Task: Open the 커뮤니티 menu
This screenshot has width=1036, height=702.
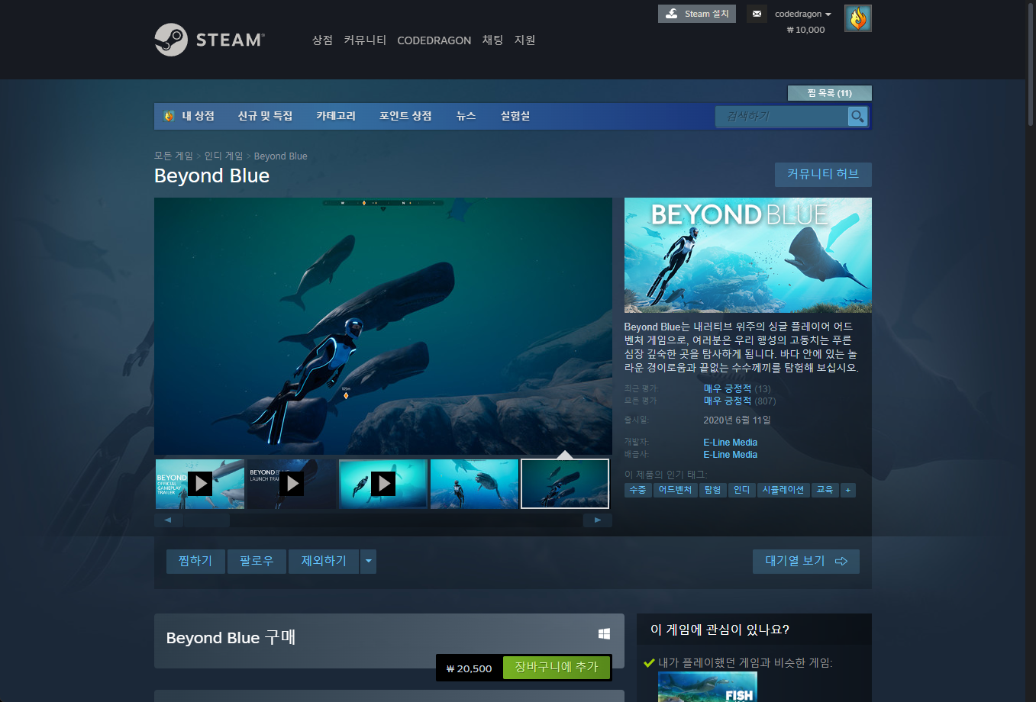Action: (365, 40)
